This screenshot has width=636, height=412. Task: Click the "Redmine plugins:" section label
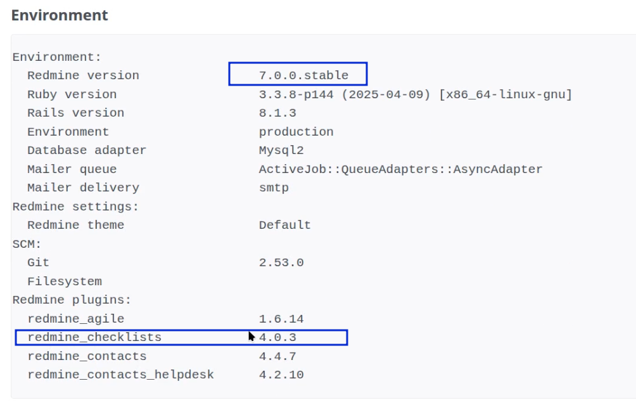point(72,300)
